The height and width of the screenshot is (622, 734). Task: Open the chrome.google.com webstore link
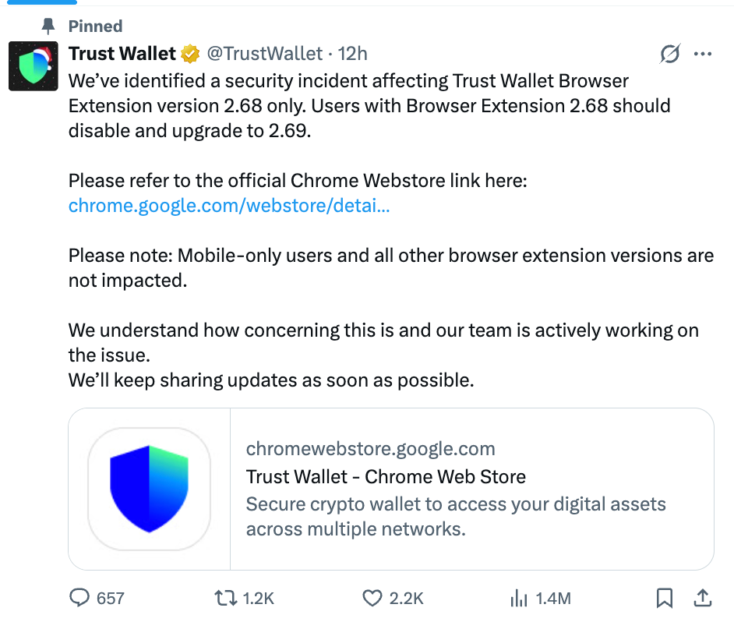click(x=230, y=205)
